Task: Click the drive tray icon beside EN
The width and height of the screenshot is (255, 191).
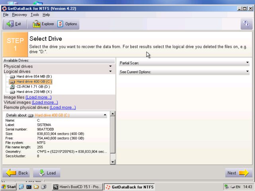Action: tap(233, 187)
